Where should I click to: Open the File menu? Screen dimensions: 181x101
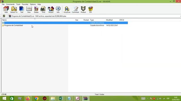coord(3,4)
